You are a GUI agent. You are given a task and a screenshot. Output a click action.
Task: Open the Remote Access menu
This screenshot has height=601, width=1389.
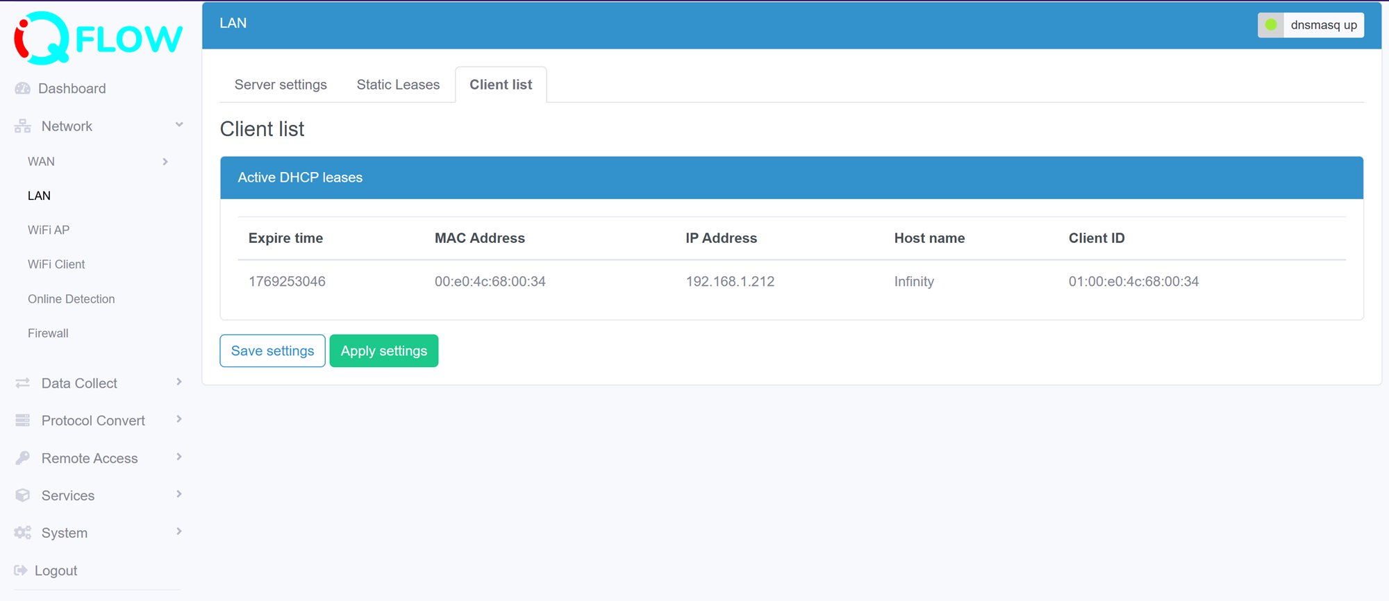[x=90, y=458]
